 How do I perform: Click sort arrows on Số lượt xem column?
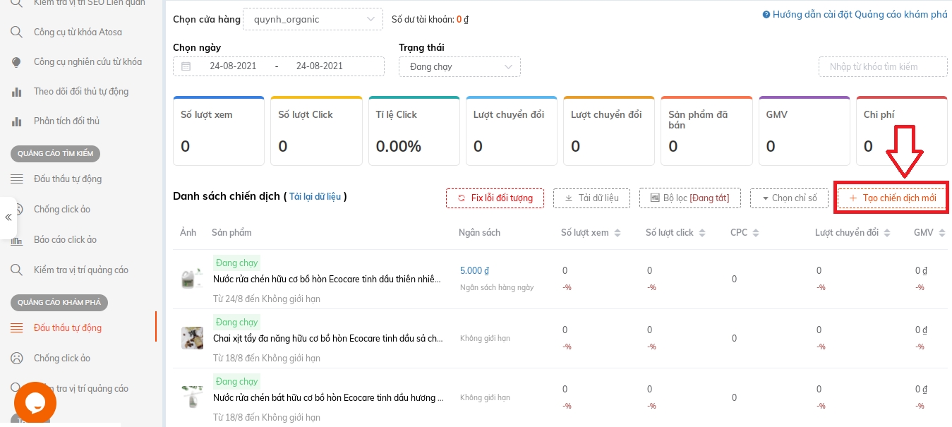pyautogui.click(x=617, y=233)
